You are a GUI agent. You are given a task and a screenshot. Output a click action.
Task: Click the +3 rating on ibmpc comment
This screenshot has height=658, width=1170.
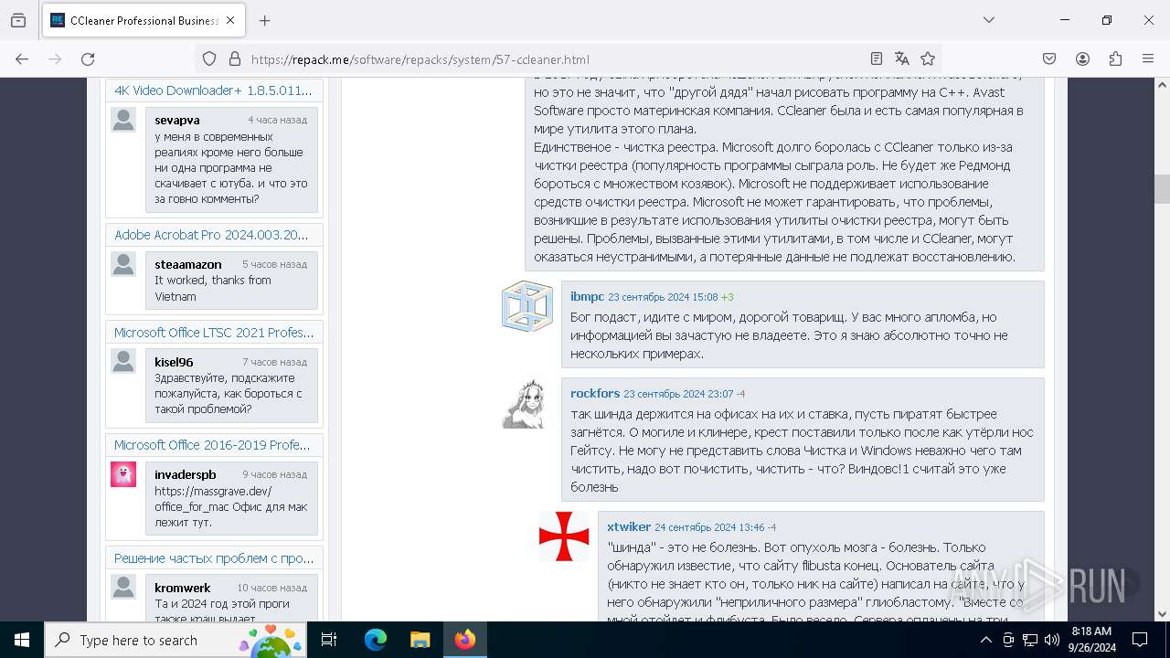(728, 297)
